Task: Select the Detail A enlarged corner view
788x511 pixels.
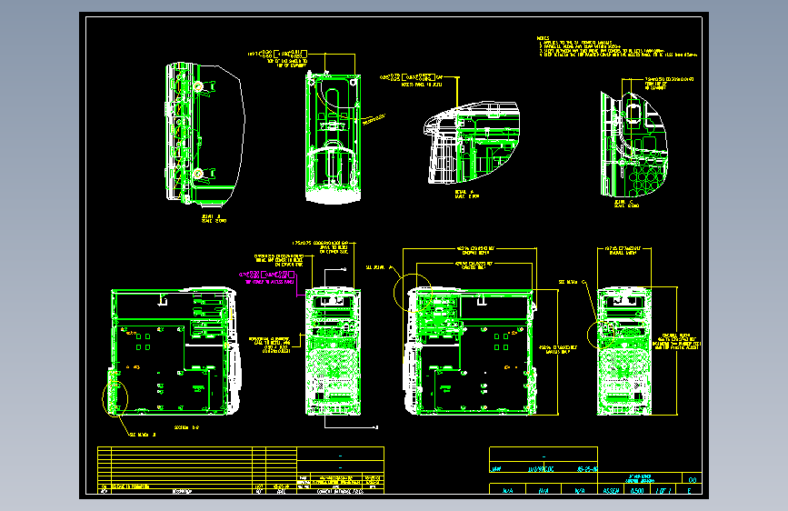Action: pos(473,143)
